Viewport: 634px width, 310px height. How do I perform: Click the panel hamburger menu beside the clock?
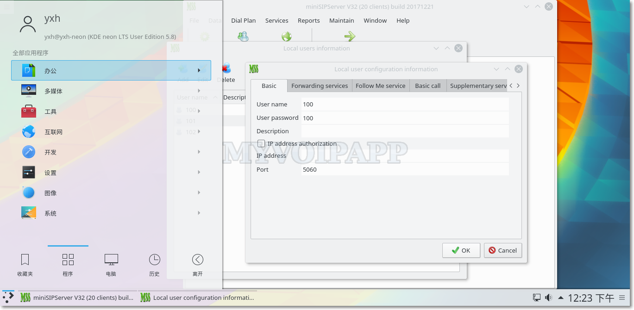point(622,298)
